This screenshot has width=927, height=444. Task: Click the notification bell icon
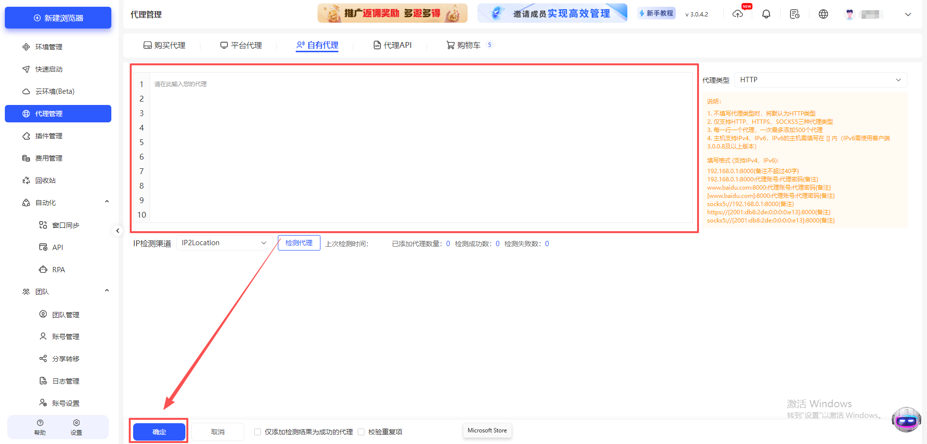766,14
